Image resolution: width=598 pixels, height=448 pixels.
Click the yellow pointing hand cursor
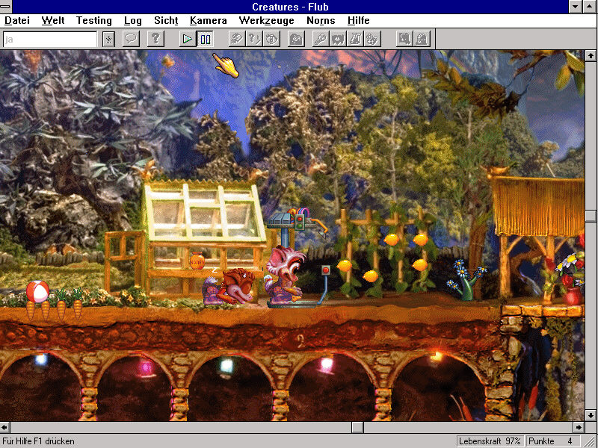click(226, 66)
